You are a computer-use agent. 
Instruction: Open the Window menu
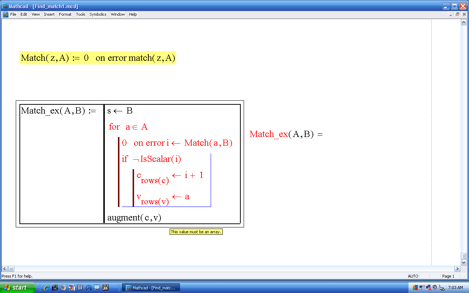118,14
